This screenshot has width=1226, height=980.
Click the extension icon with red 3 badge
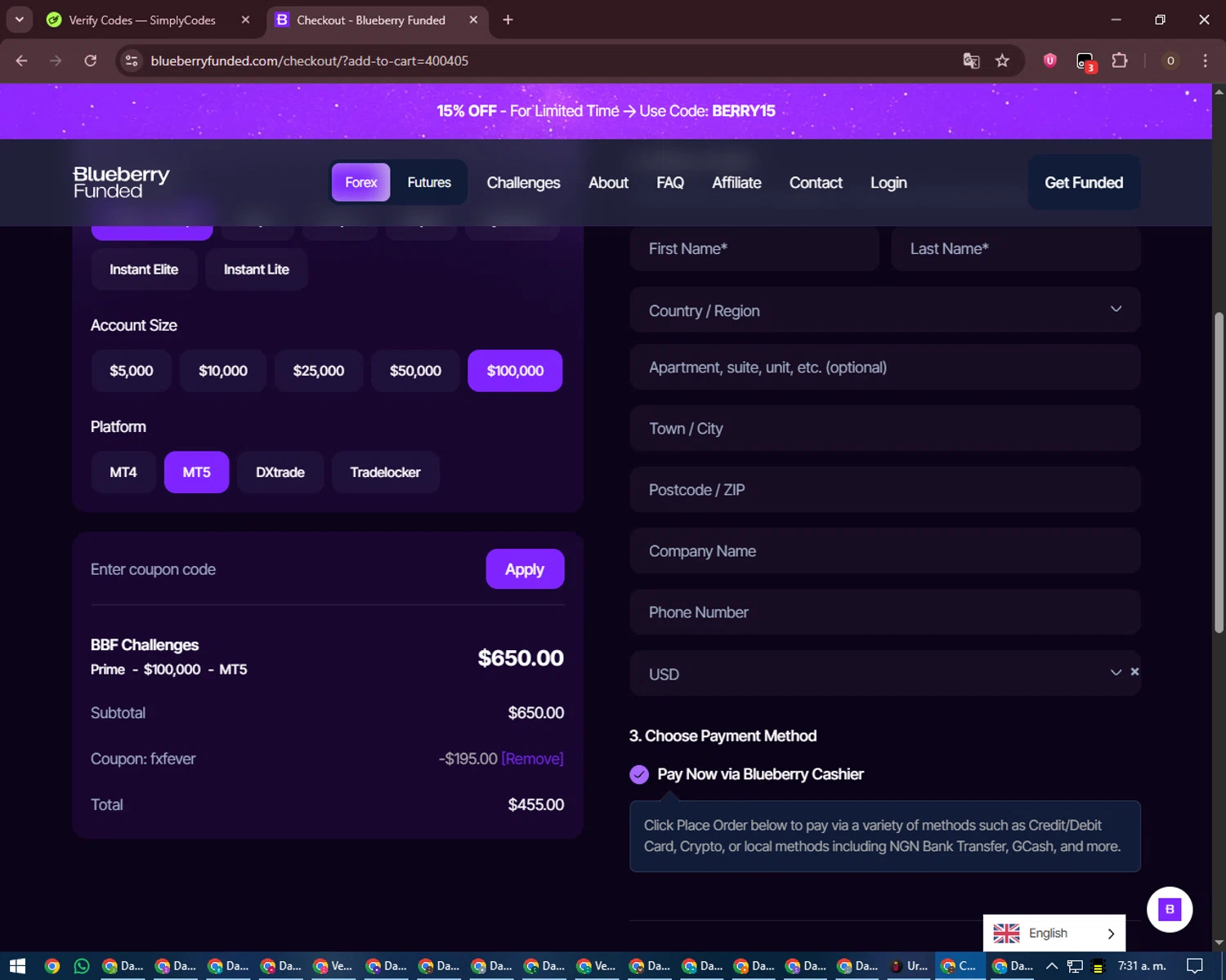click(1085, 61)
